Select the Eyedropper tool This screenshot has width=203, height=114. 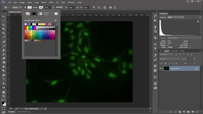3,37
